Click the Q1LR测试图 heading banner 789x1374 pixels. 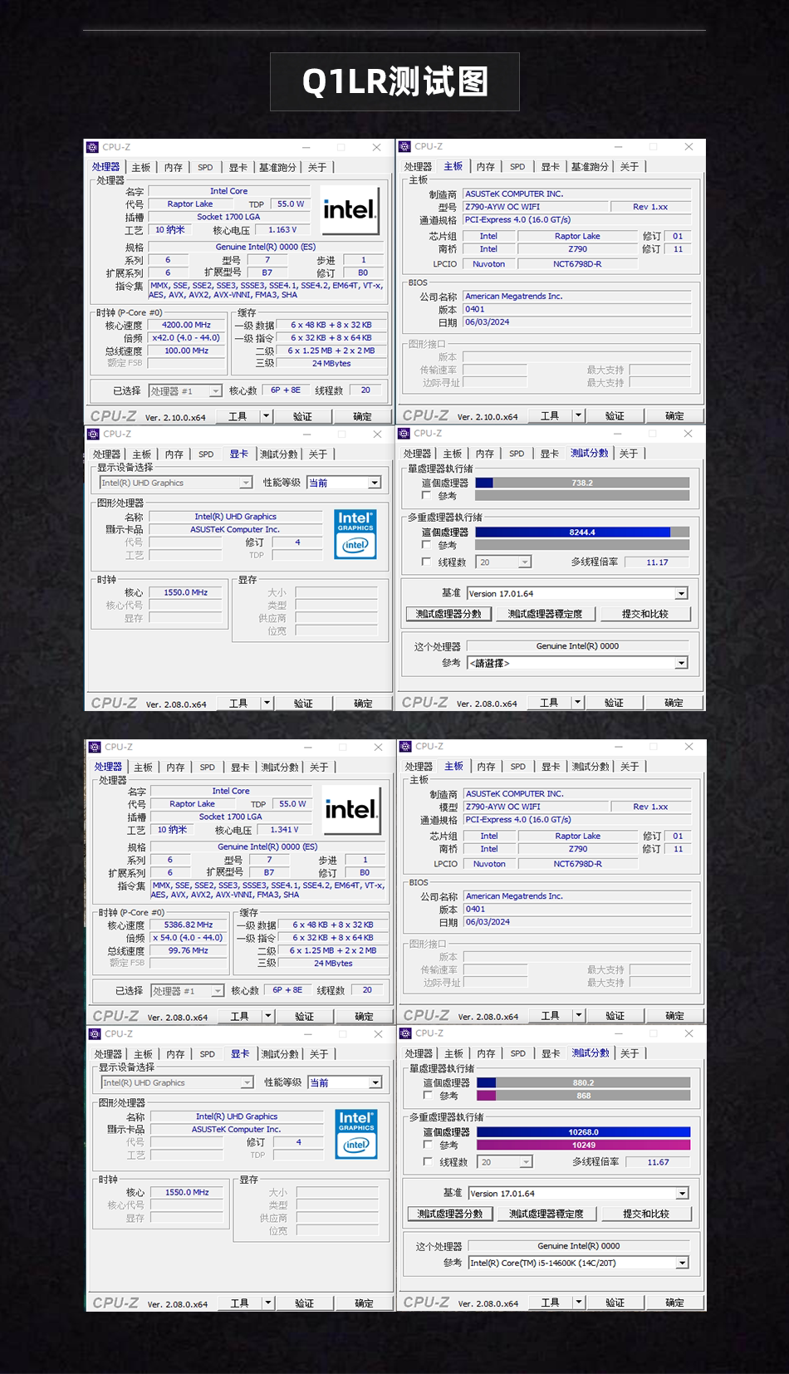pos(394,82)
